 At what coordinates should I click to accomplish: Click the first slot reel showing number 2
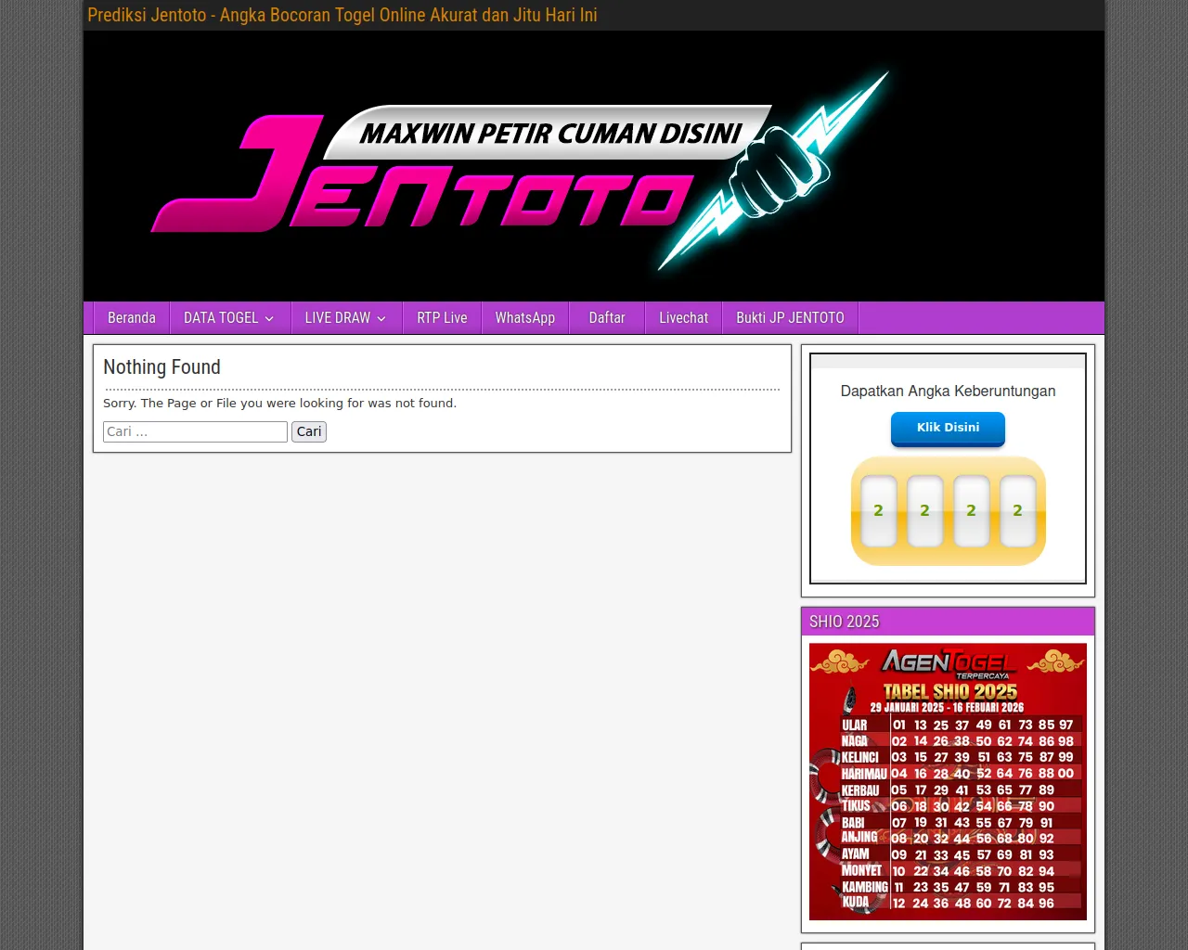[878, 511]
